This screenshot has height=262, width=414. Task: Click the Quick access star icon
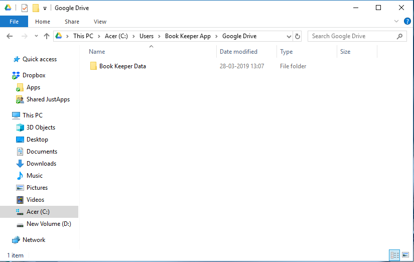pyautogui.click(x=17, y=59)
